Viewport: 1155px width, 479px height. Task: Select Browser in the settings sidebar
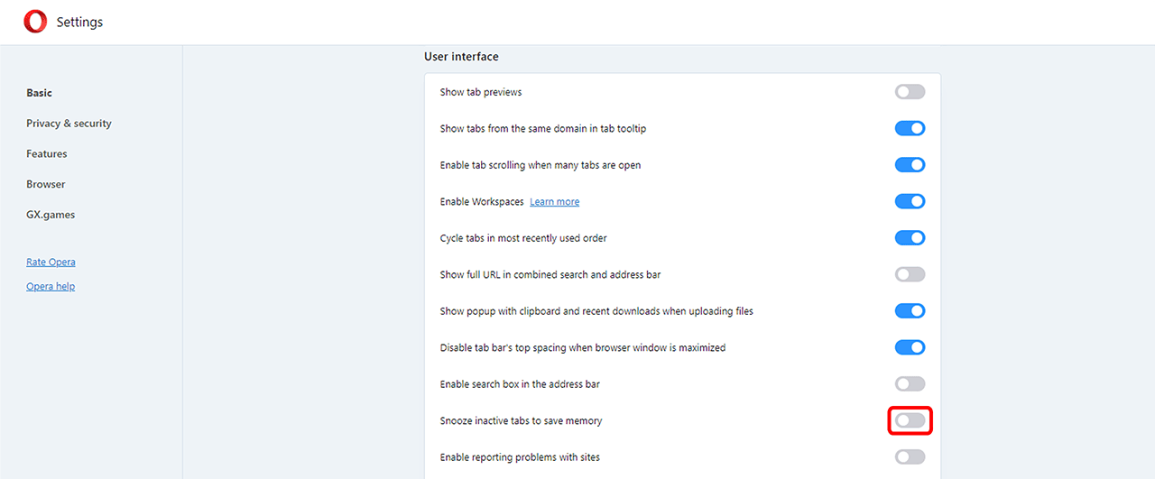click(46, 184)
